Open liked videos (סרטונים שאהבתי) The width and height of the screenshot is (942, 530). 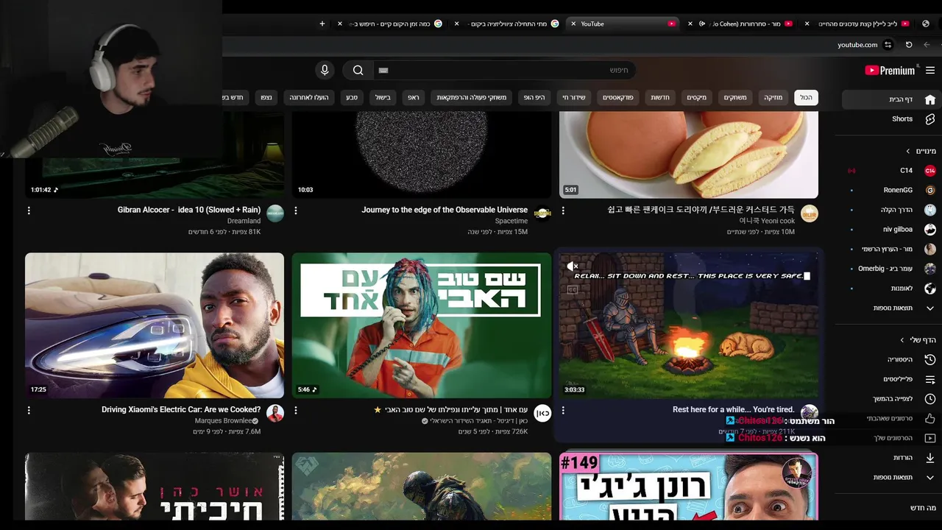pyautogui.click(x=891, y=418)
